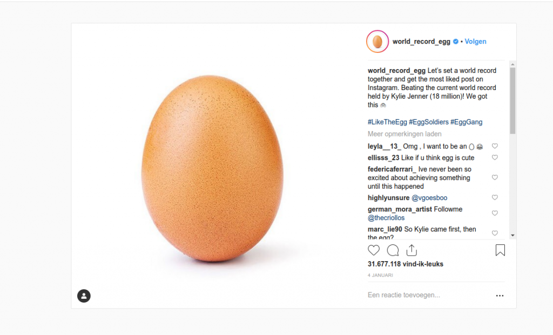The height and width of the screenshot is (335, 553).
Task: Like highlyunsure's comment heart icon
Action: [495, 197]
